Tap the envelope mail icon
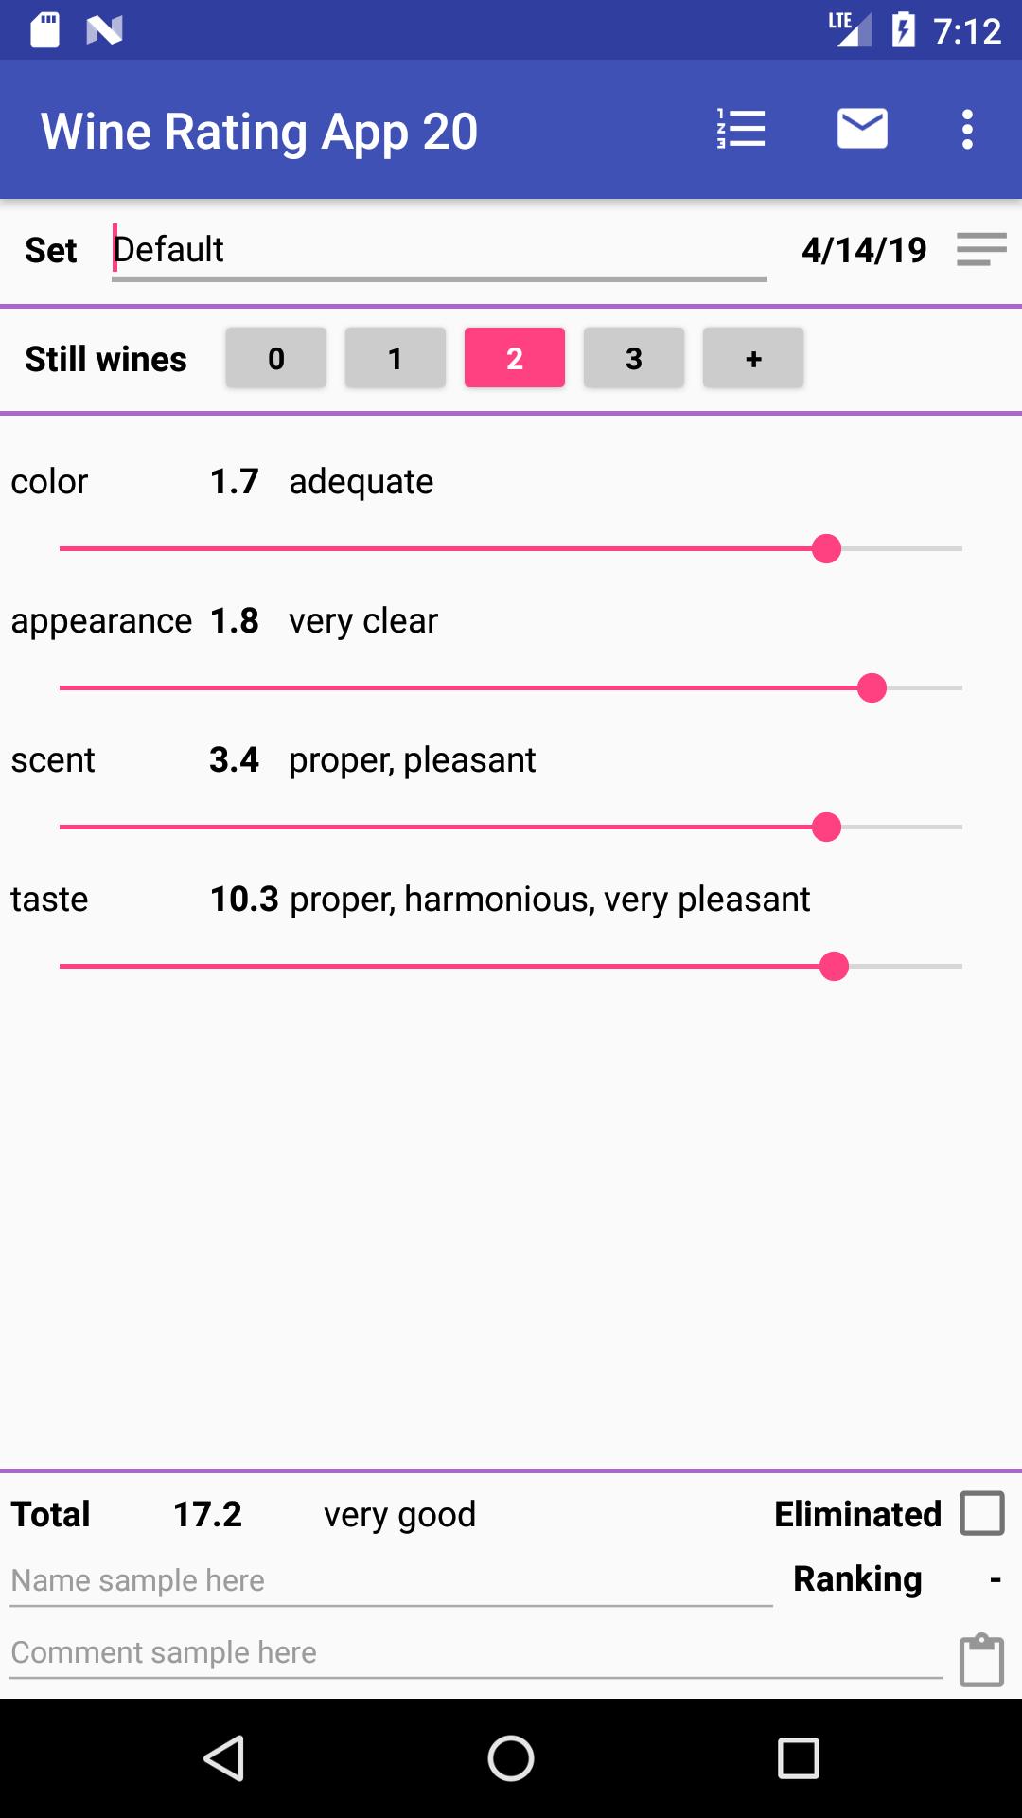The height and width of the screenshot is (1818, 1022). click(862, 129)
